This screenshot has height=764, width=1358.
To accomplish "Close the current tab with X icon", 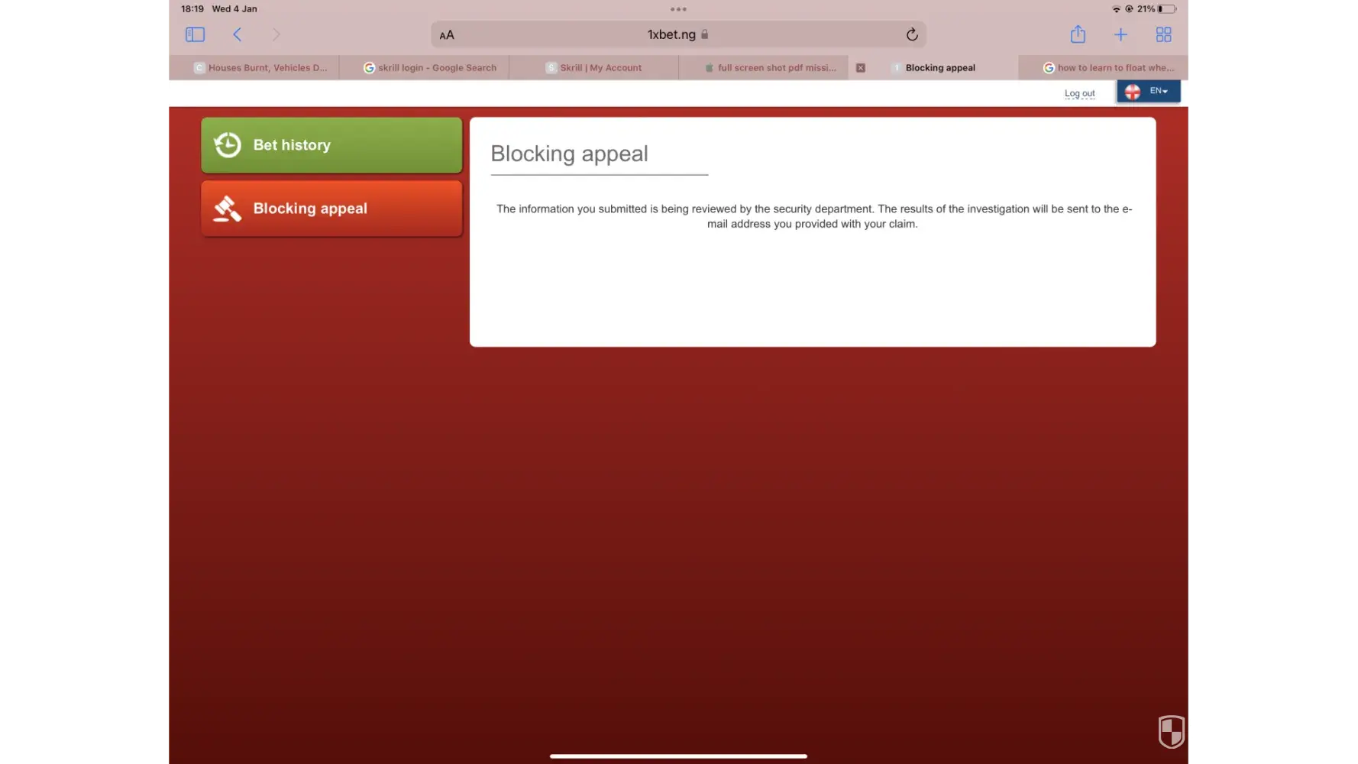I will click(861, 68).
